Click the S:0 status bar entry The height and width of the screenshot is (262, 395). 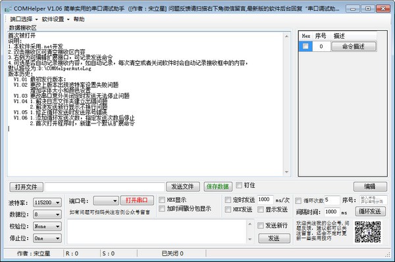[x=109, y=253]
